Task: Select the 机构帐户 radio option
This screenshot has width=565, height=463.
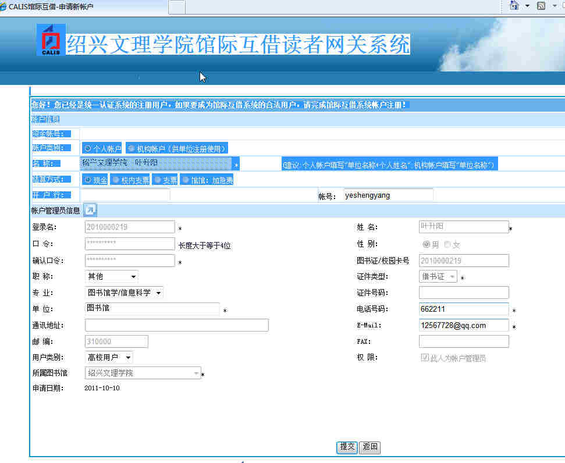Action: point(131,149)
